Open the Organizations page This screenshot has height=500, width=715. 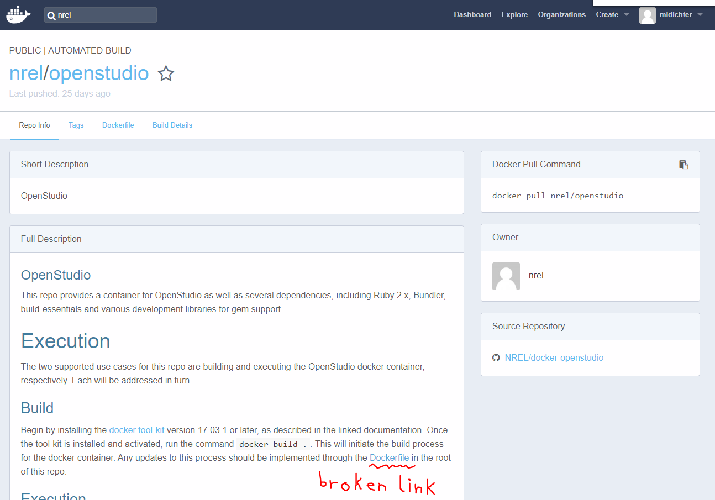561,15
